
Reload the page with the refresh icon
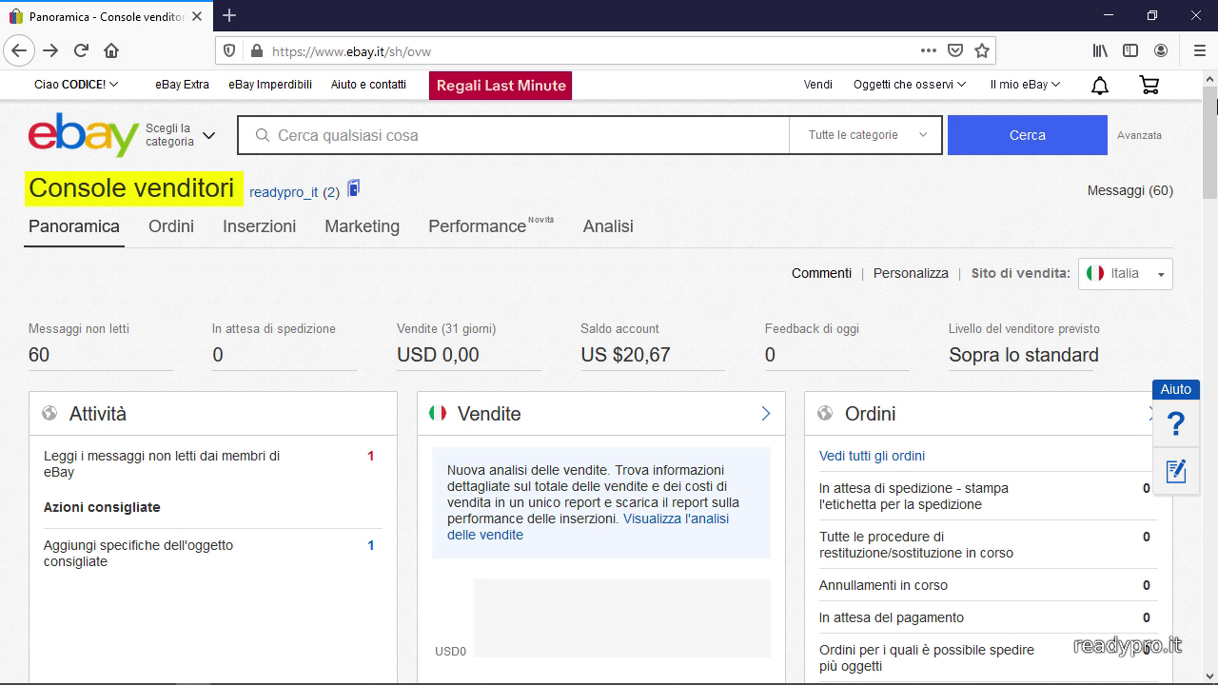[81, 50]
